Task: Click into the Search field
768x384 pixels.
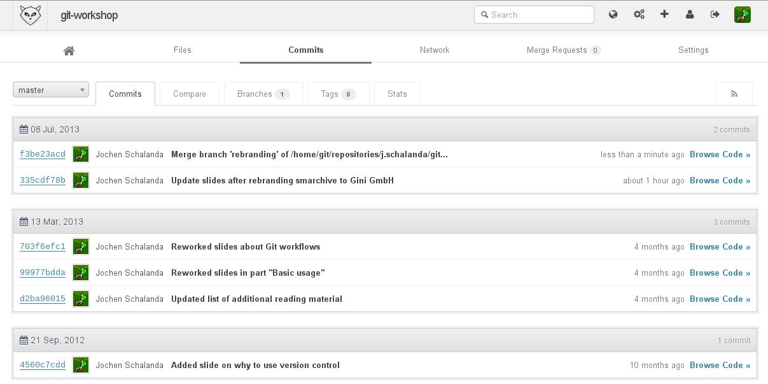Action: click(534, 14)
